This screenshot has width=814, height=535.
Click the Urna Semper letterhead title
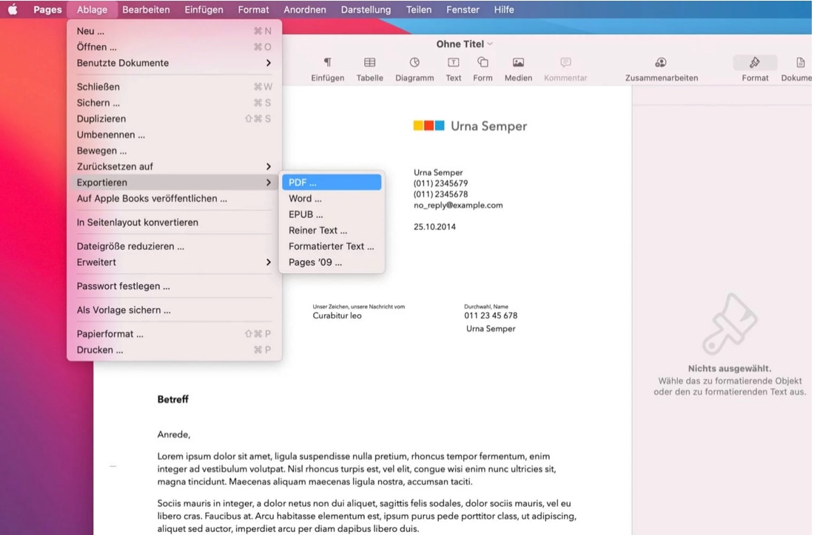488,126
